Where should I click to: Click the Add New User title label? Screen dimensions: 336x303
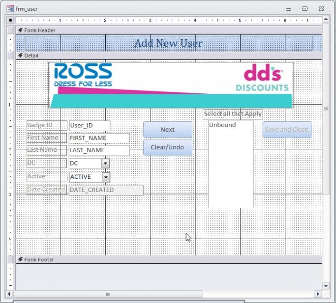169,43
